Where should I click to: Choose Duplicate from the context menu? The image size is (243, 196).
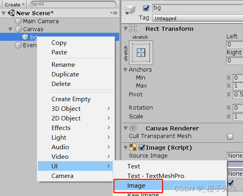click(76, 74)
